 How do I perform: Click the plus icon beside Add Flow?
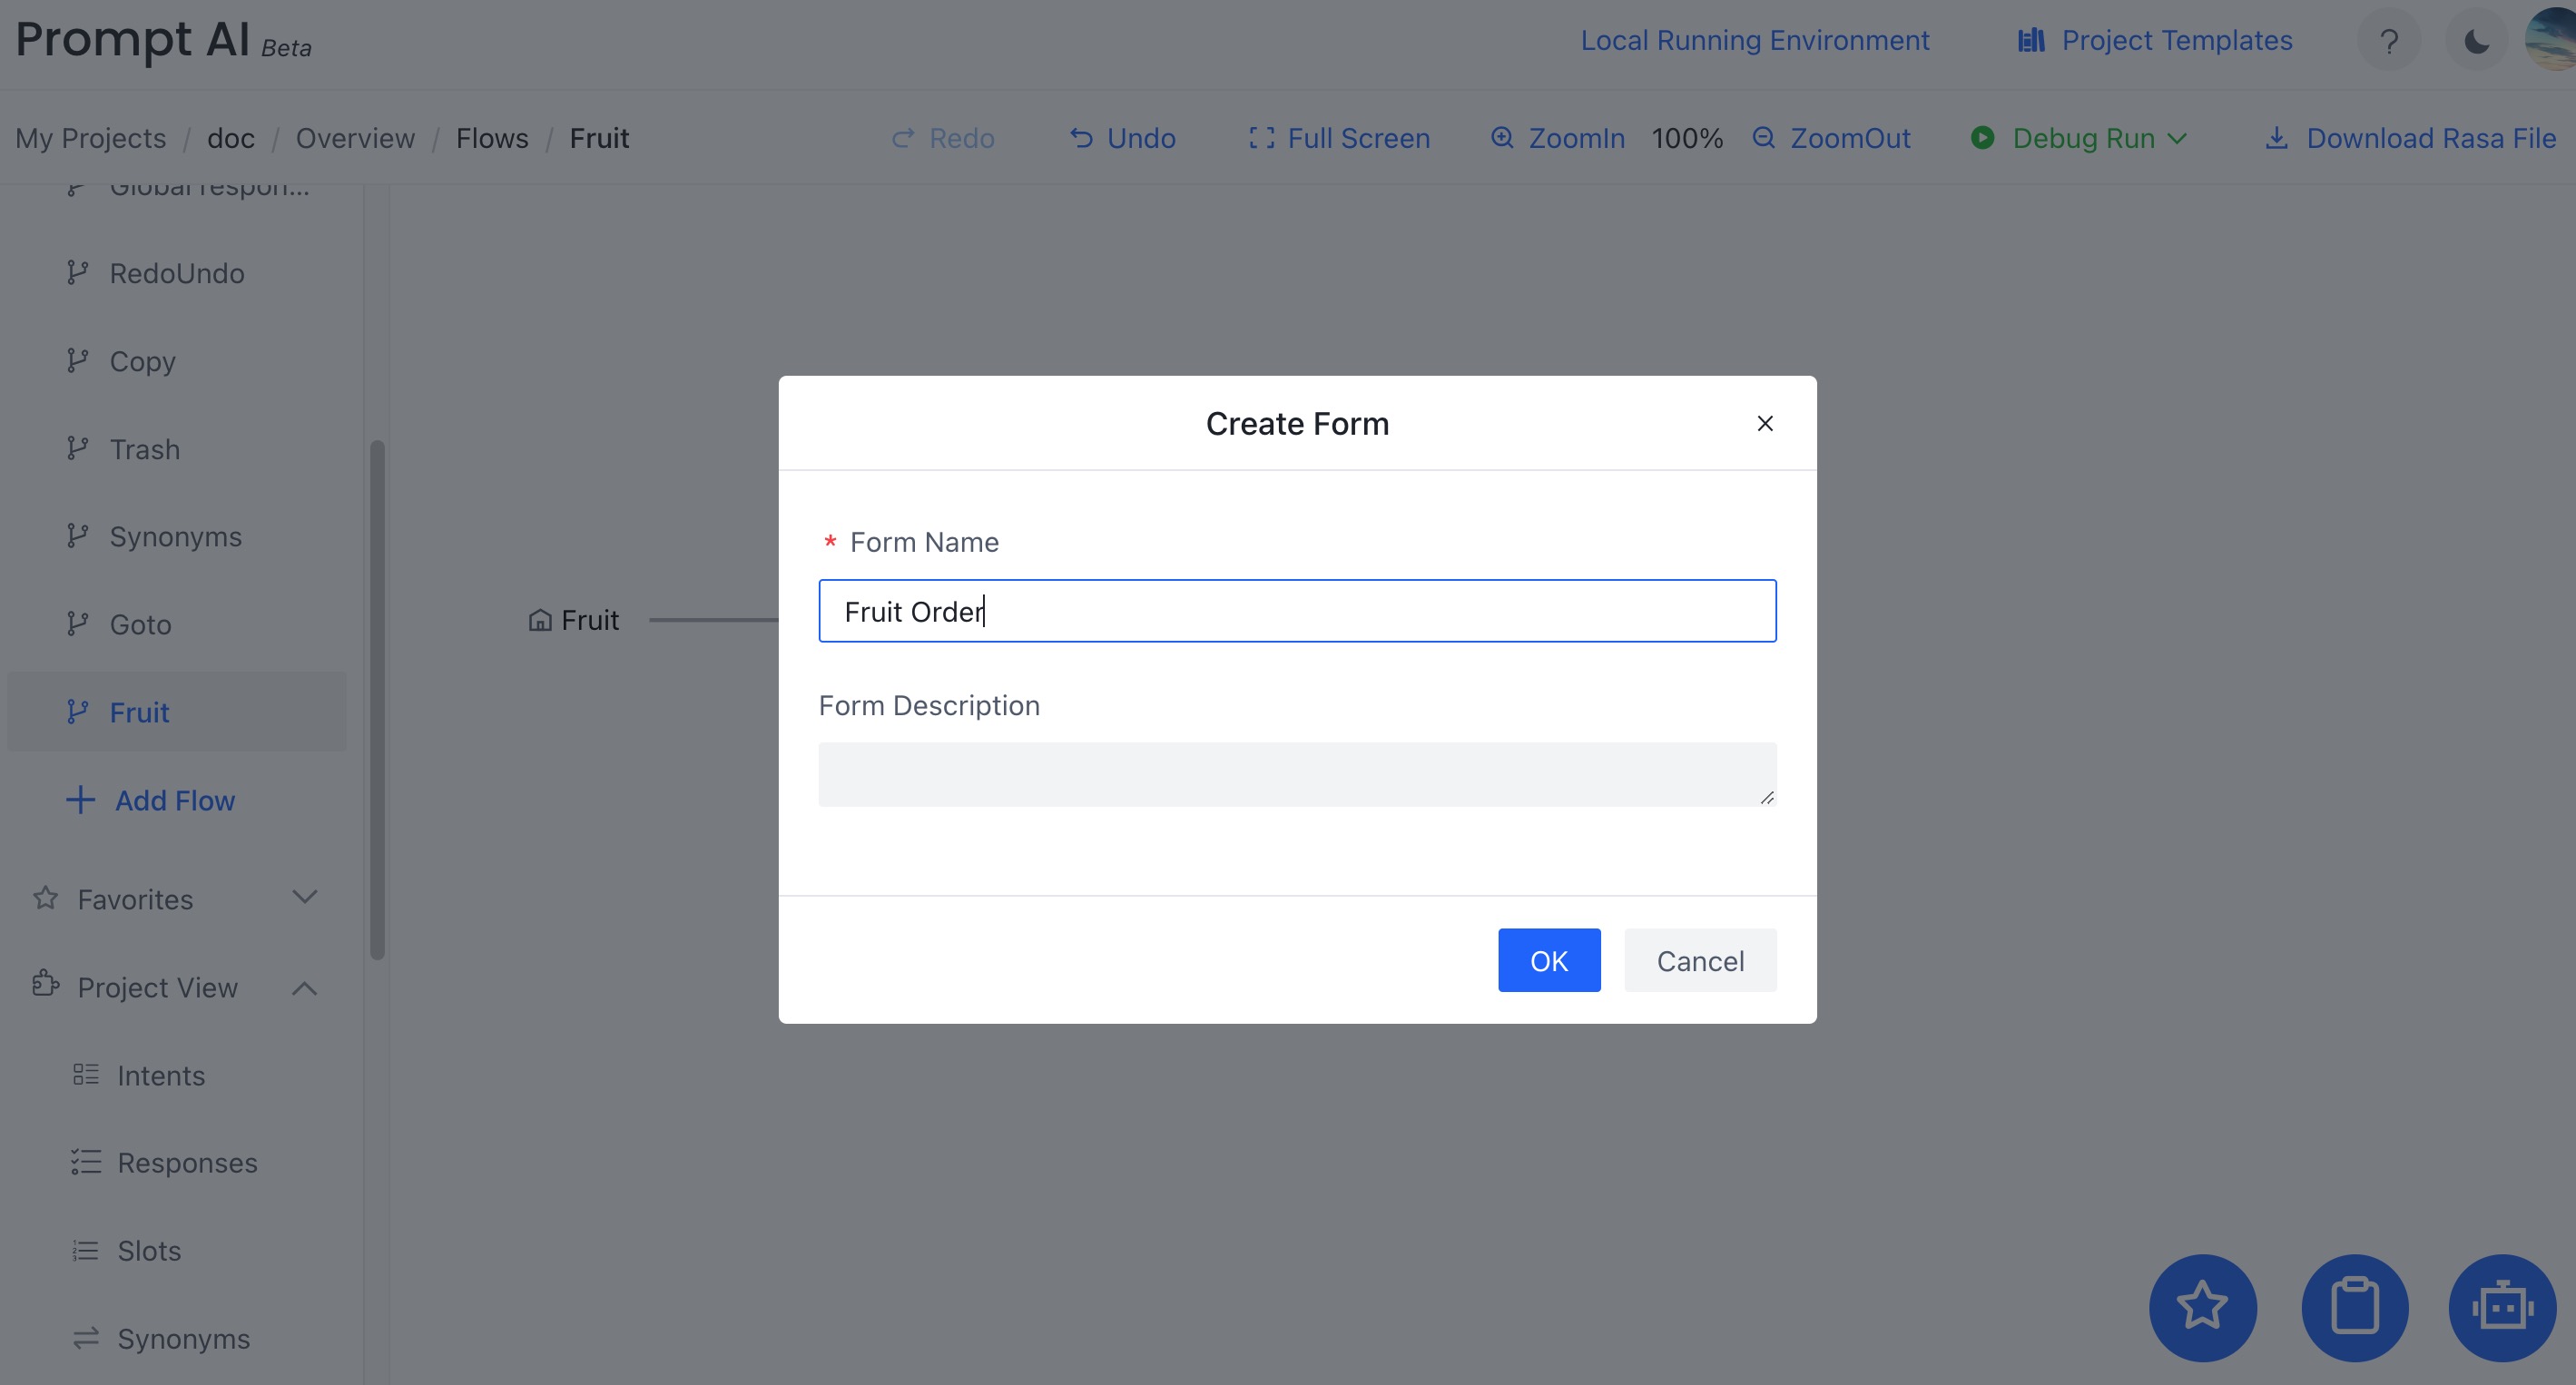(80, 800)
